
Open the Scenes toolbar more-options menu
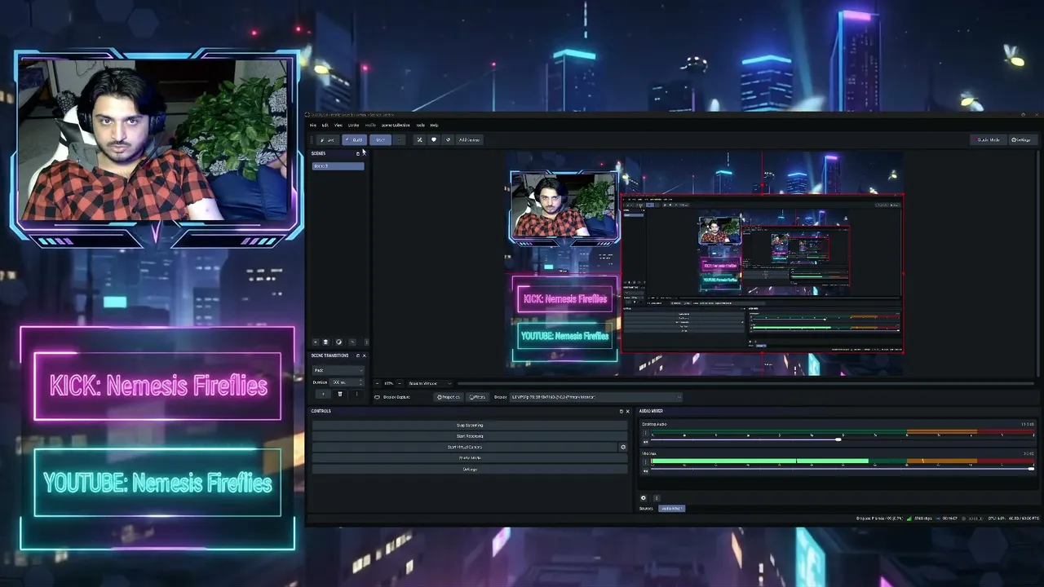click(x=365, y=342)
